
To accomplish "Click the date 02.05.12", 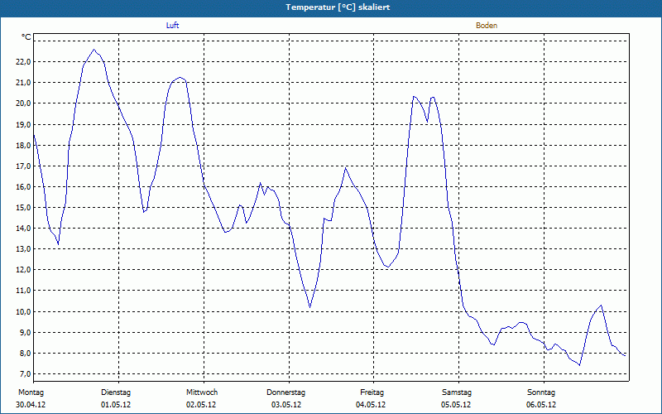I will click(201, 405).
